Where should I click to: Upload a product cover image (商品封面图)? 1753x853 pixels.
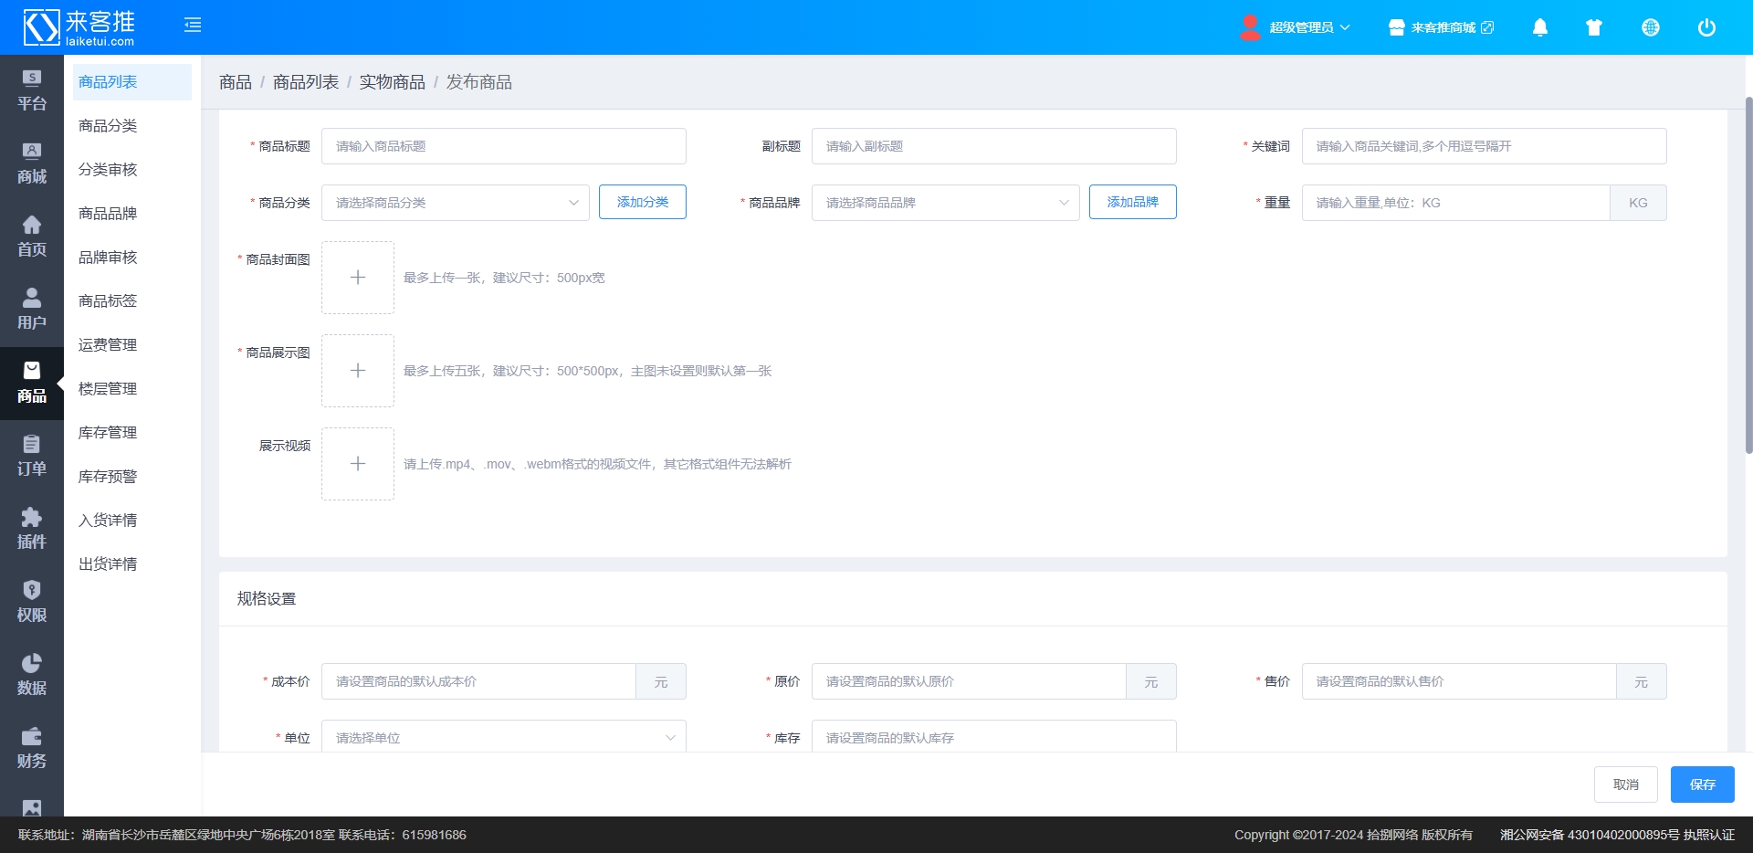coord(358,278)
